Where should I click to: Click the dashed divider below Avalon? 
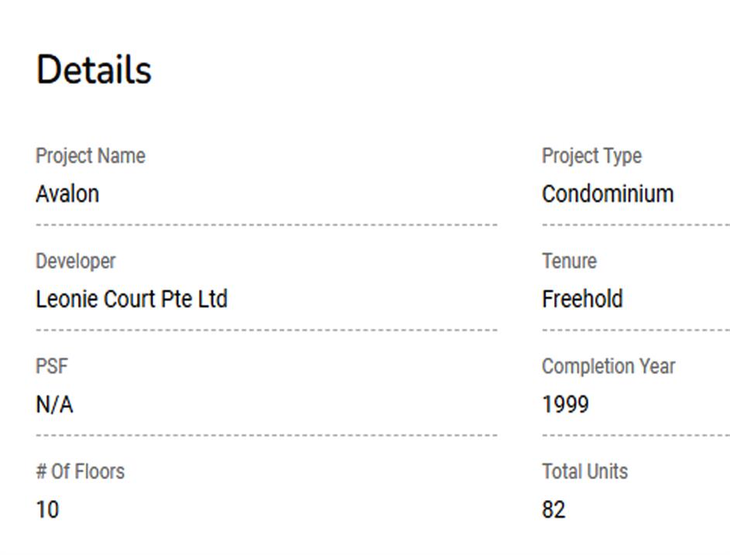[266, 225]
